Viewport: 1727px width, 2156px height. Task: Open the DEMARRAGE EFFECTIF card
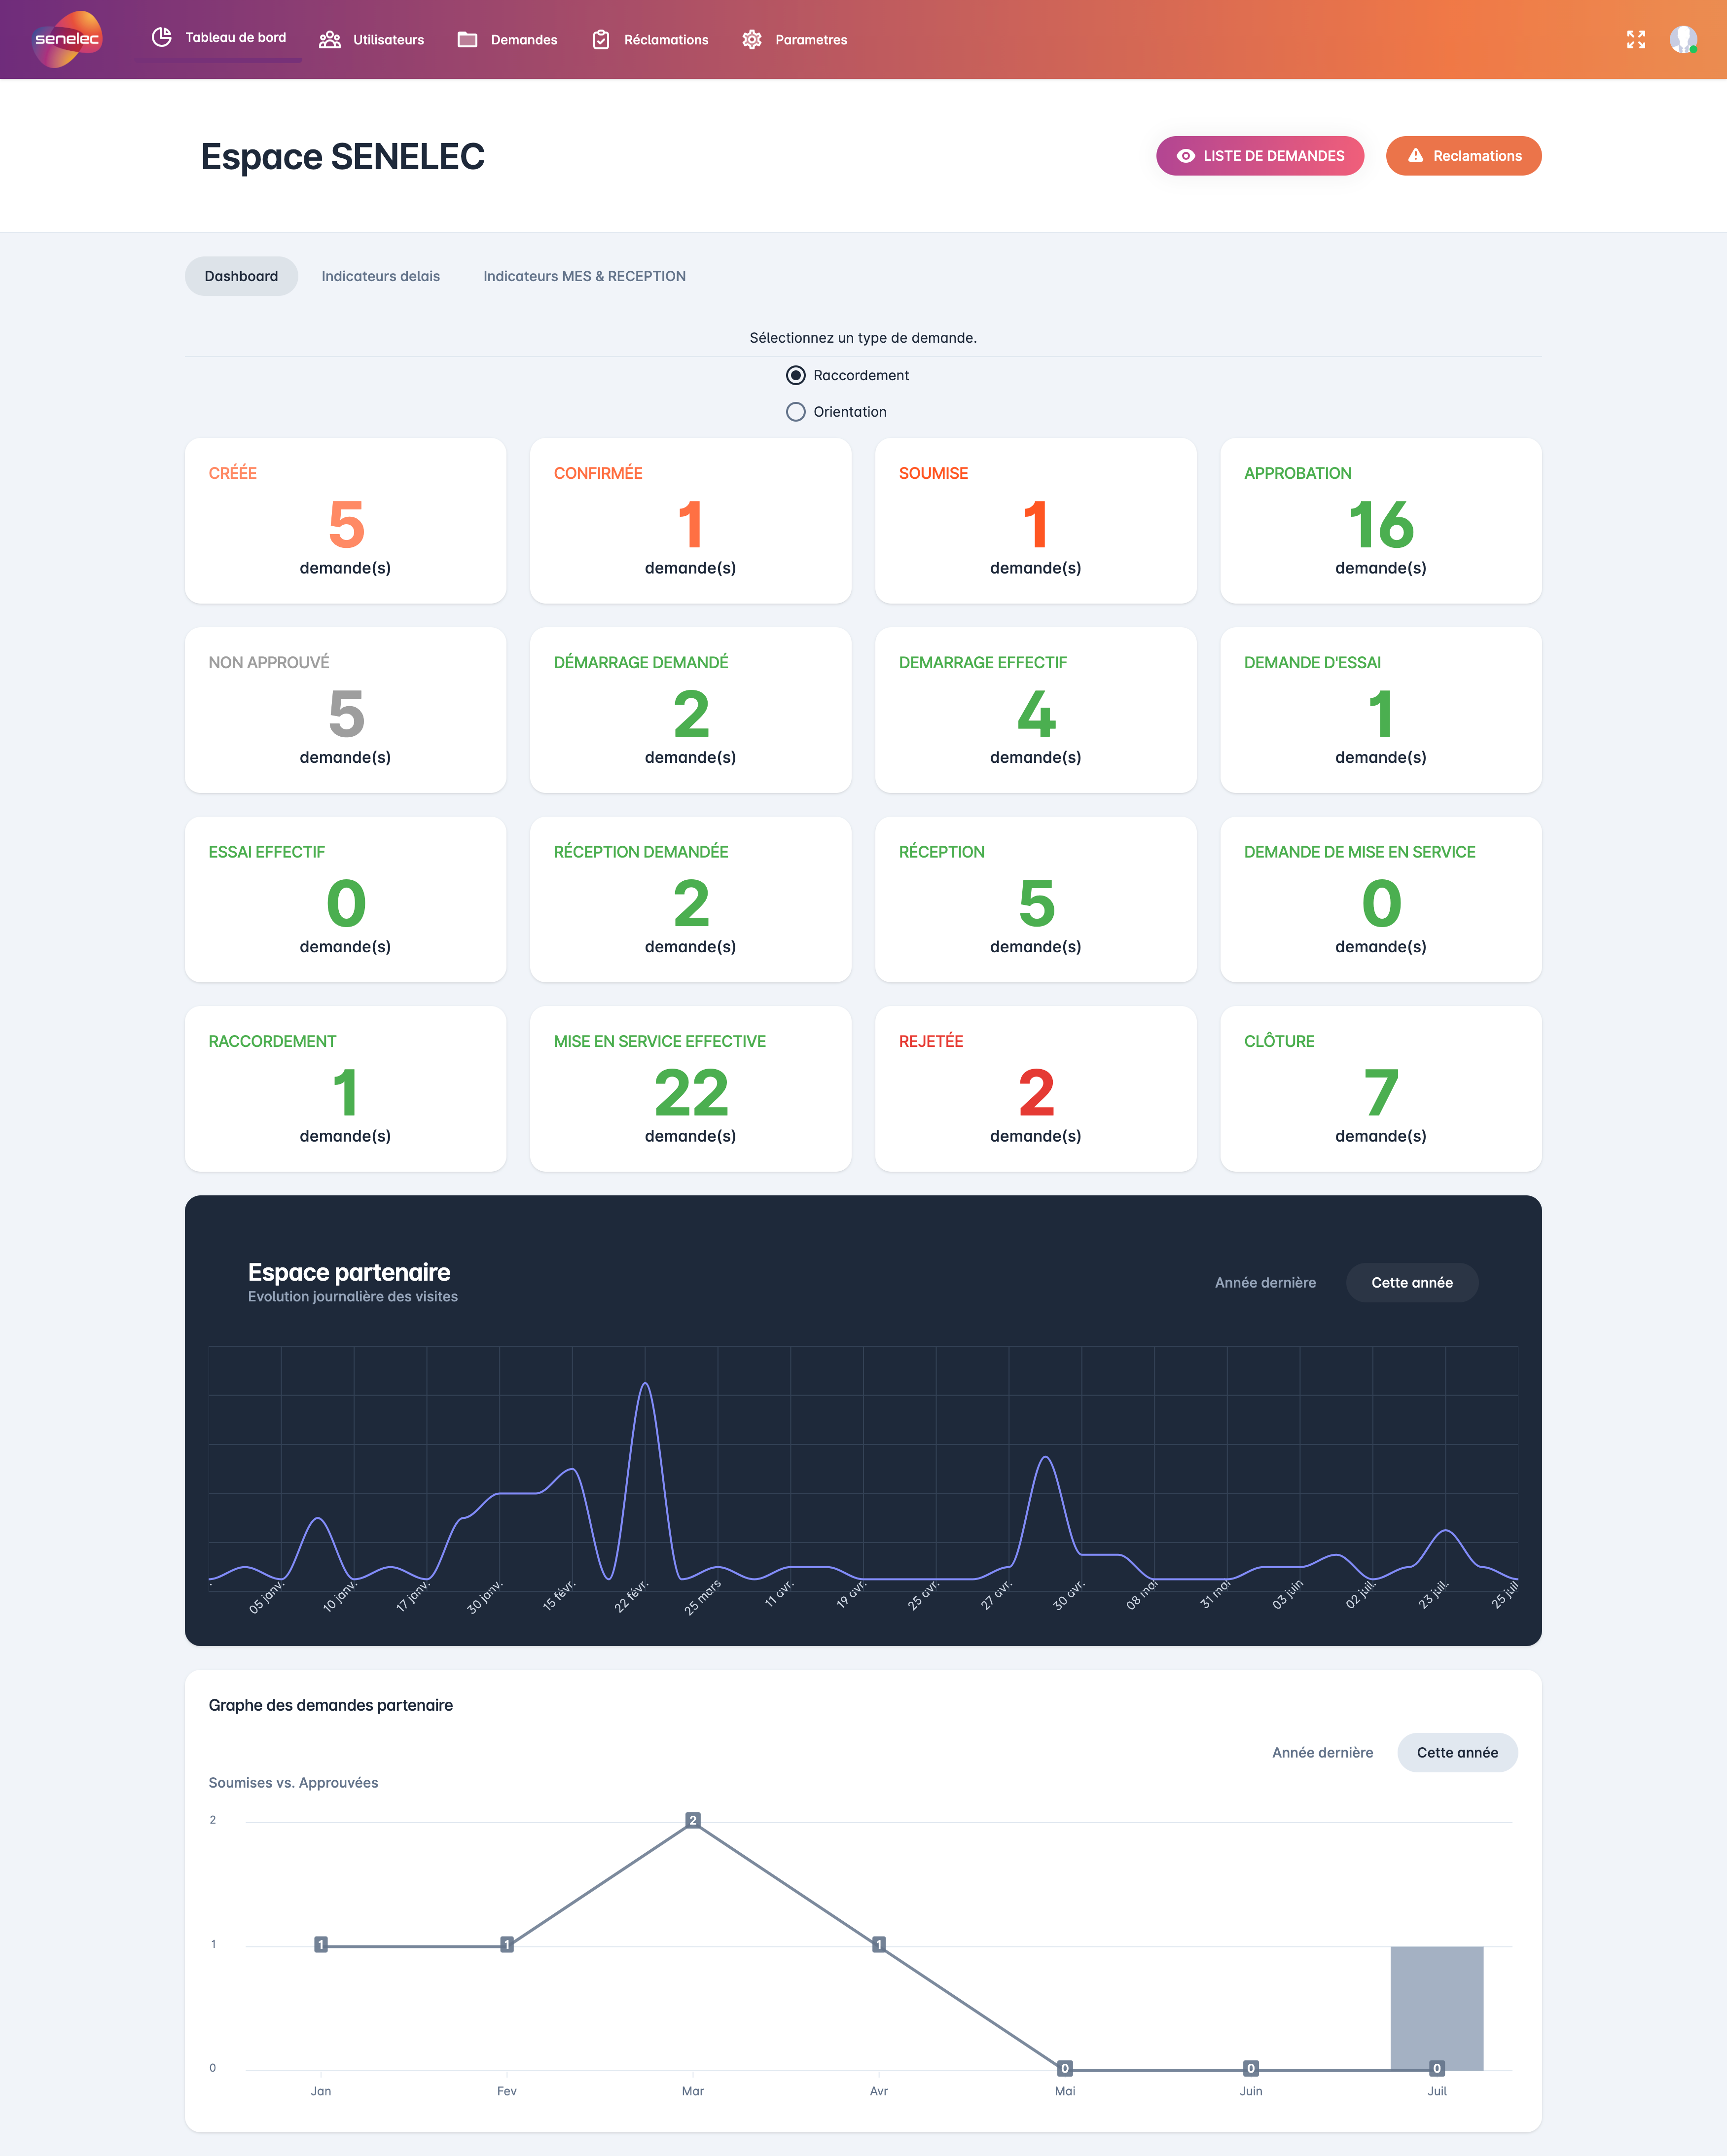coord(1035,710)
